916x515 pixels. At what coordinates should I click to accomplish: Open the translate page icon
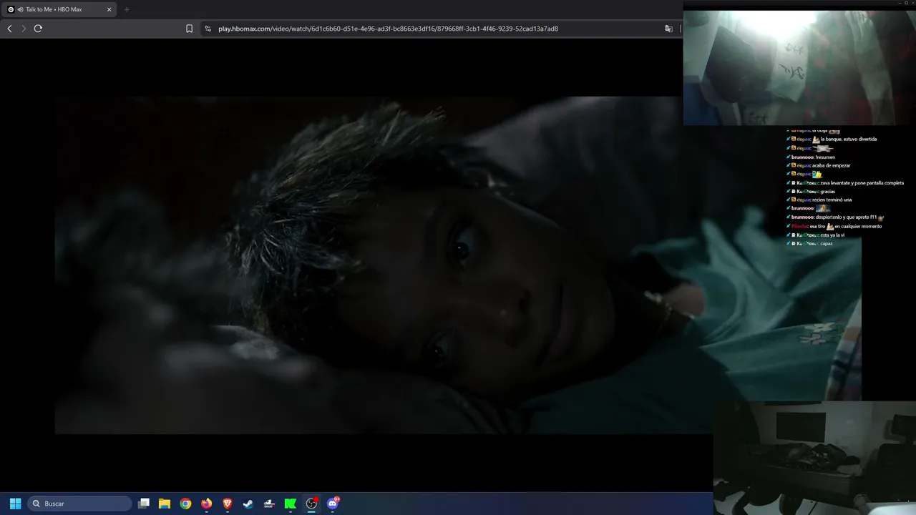pyautogui.click(x=668, y=29)
